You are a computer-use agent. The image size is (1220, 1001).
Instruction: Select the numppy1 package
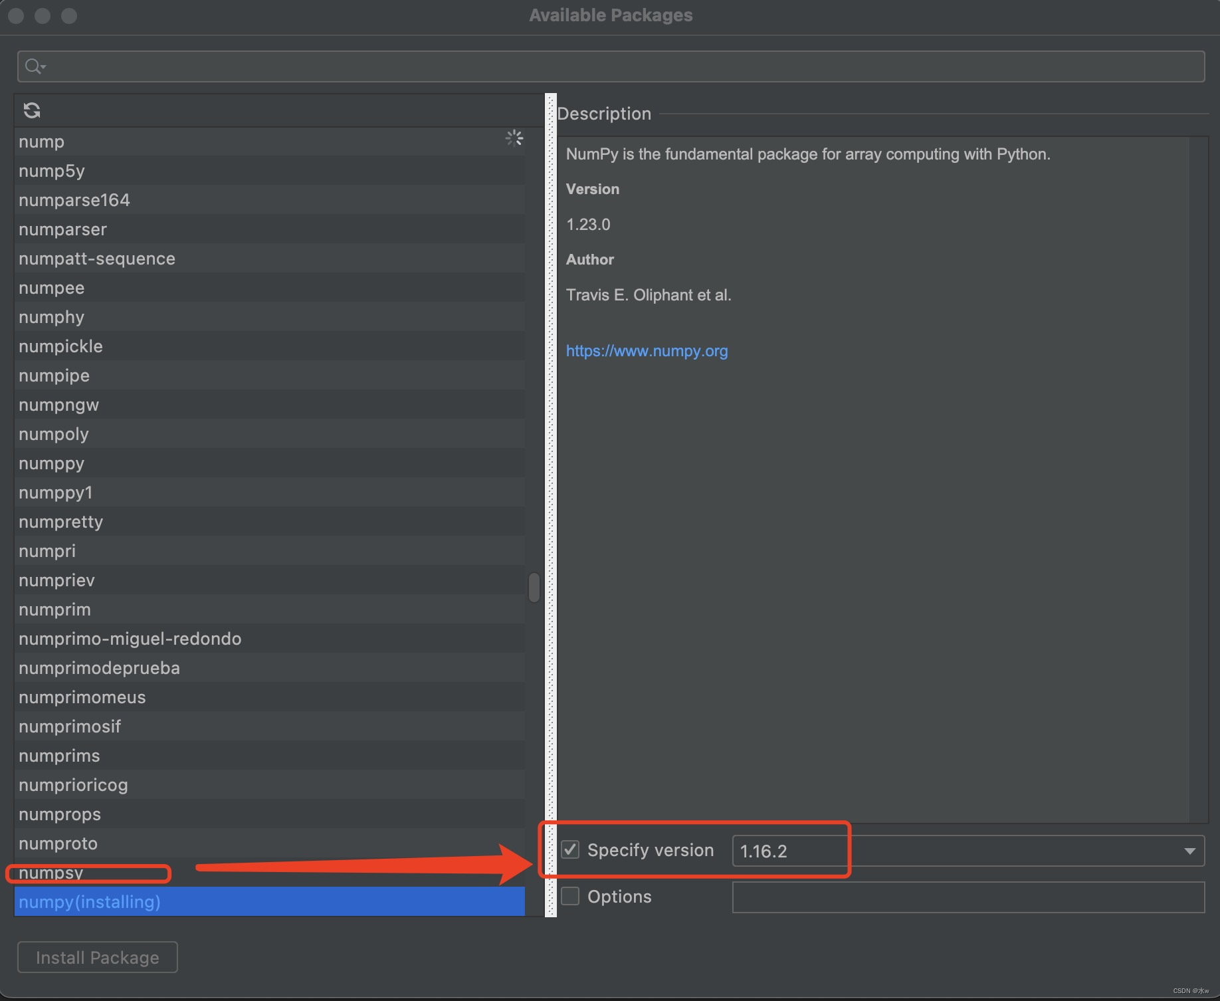(269, 493)
